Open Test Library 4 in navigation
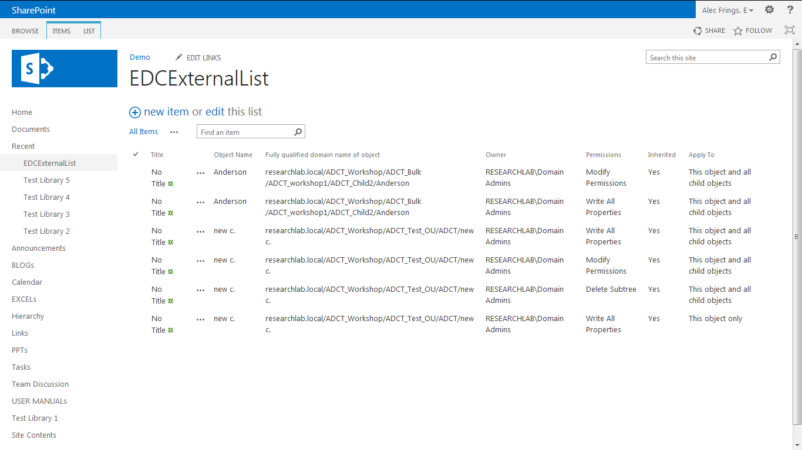 [46, 197]
